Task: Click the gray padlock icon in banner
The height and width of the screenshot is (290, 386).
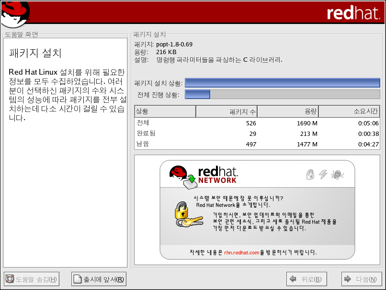Action: (x=310, y=175)
